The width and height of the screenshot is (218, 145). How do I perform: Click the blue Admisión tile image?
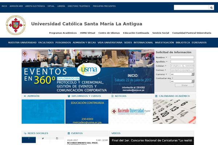tap(43, 112)
